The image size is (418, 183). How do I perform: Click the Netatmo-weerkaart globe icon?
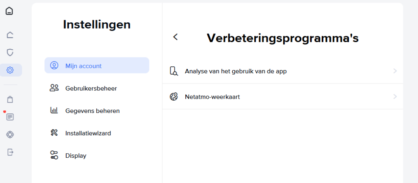click(174, 97)
